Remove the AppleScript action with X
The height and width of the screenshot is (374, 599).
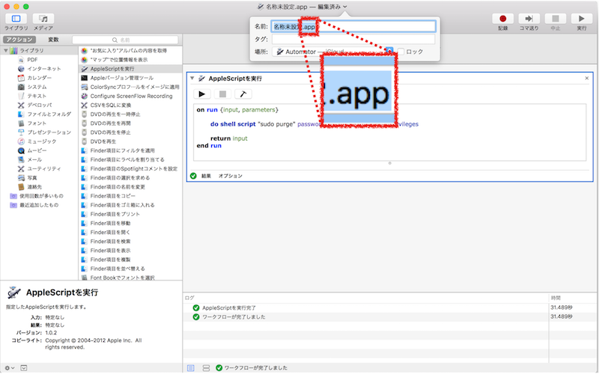[x=587, y=79]
